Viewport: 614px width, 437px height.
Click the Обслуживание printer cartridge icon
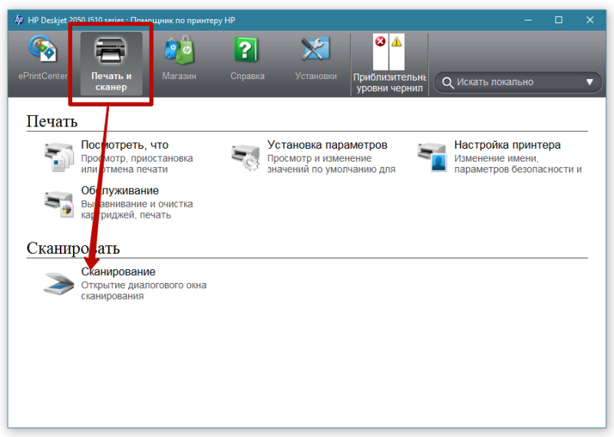coord(59,202)
